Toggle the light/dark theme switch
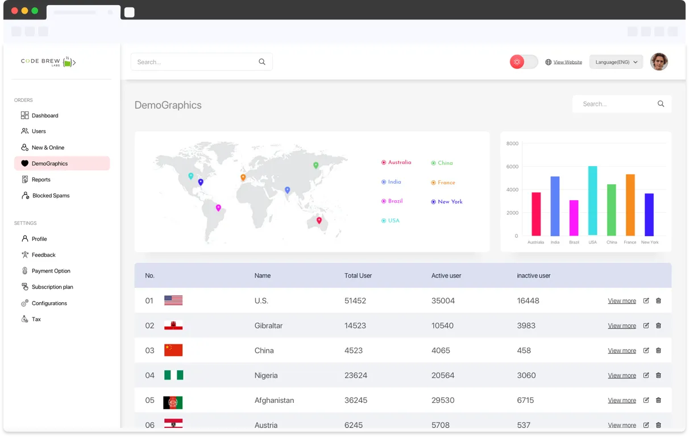 coord(524,62)
